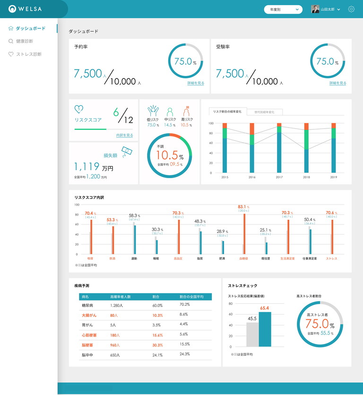Click the 高確率者人数 column header
Screen dimensions: 363x395
[x=120, y=297]
